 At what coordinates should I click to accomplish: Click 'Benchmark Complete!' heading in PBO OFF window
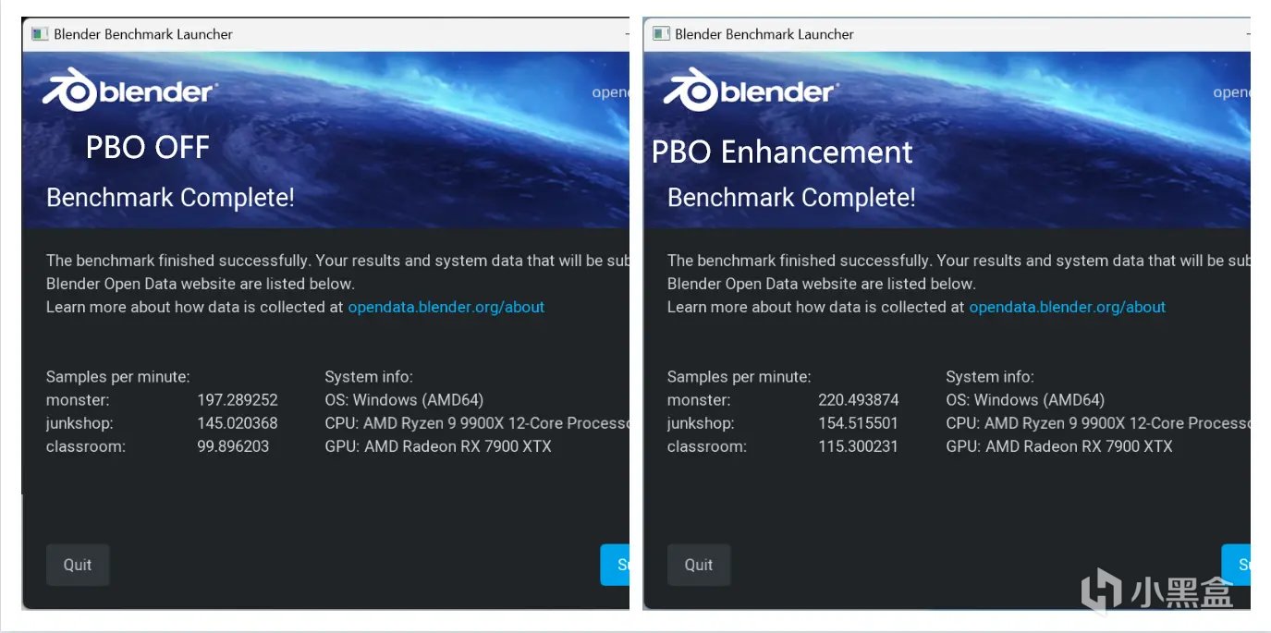tap(170, 197)
